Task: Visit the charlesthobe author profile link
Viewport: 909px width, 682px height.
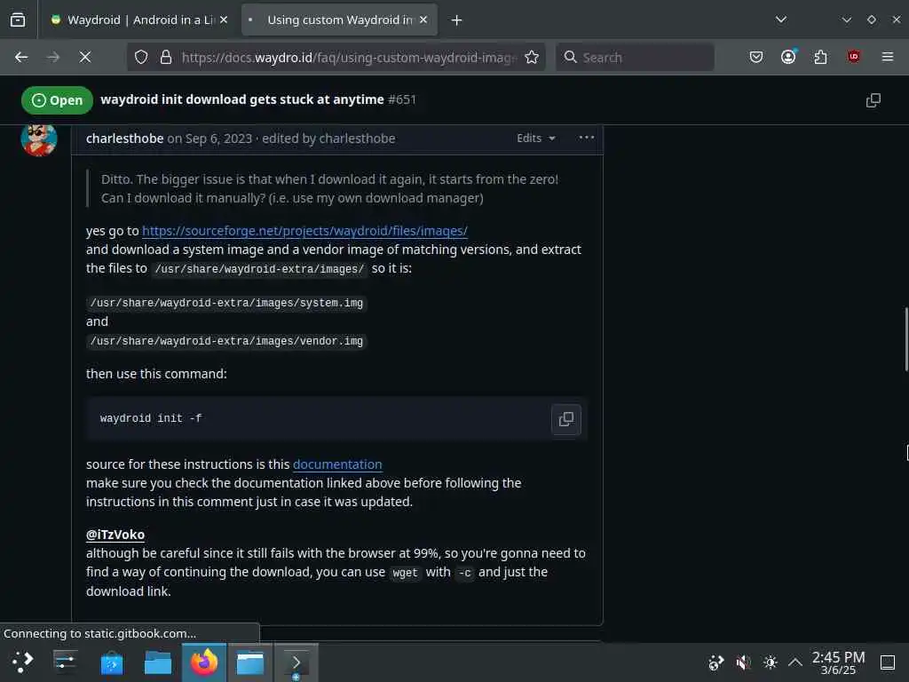Action: (x=124, y=139)
